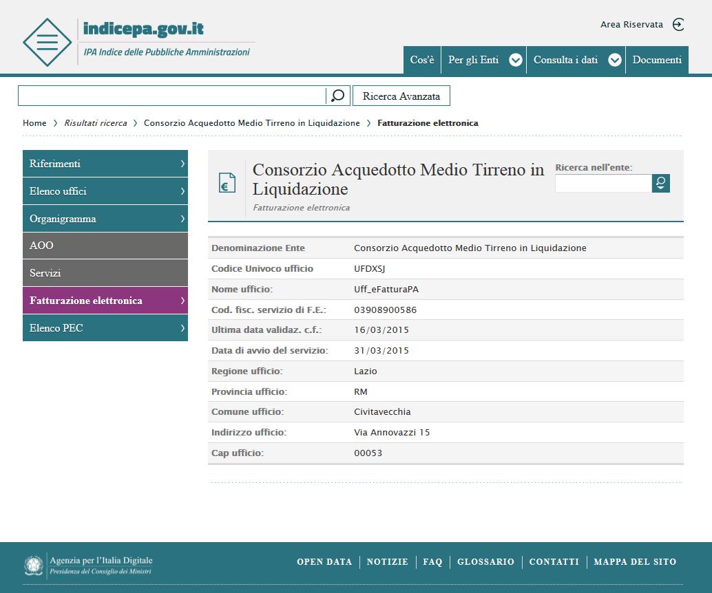Click the Codice Univoco ufficio label
Screen dimensions: 712x593
click(262, 268)
